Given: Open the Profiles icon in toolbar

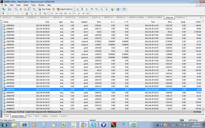Looking at the screenshot, I should pos(9,9).
